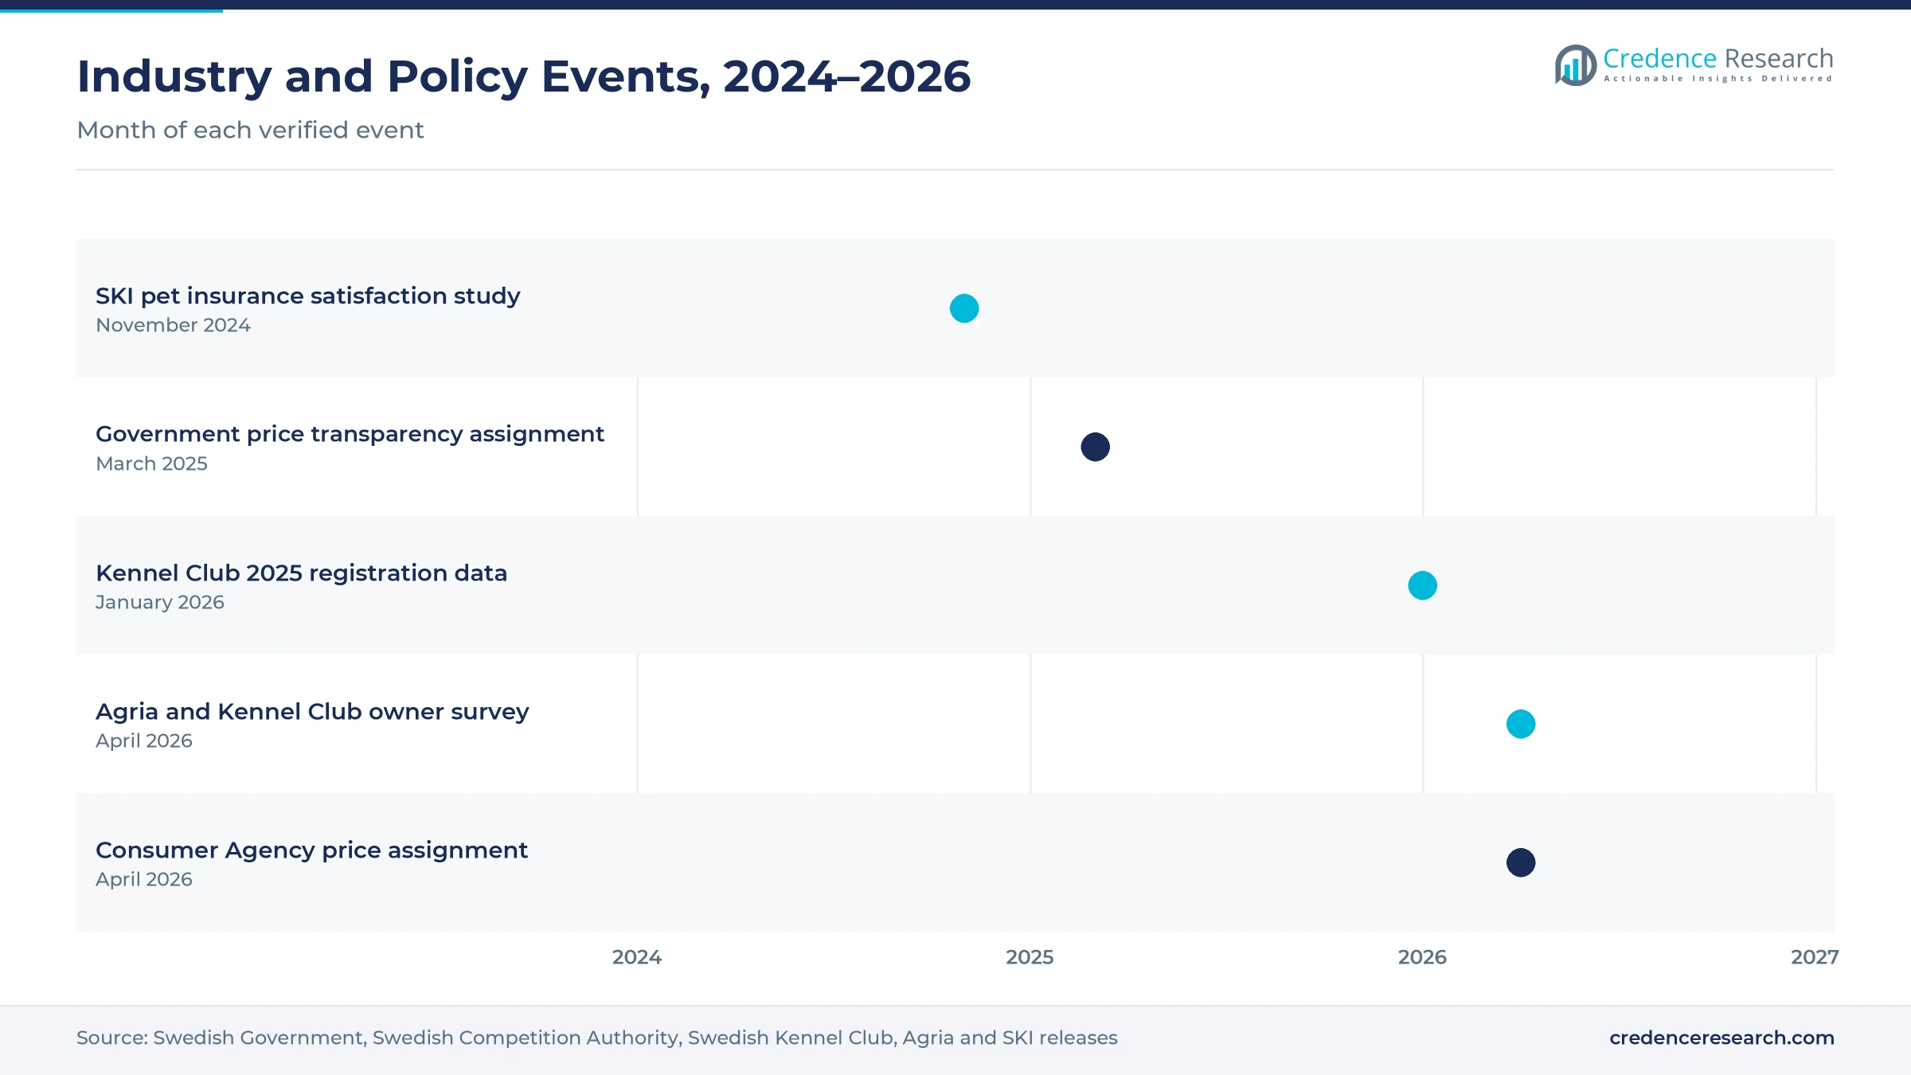Click the 'Credence Research' brand name text

tap(1718, 58)
